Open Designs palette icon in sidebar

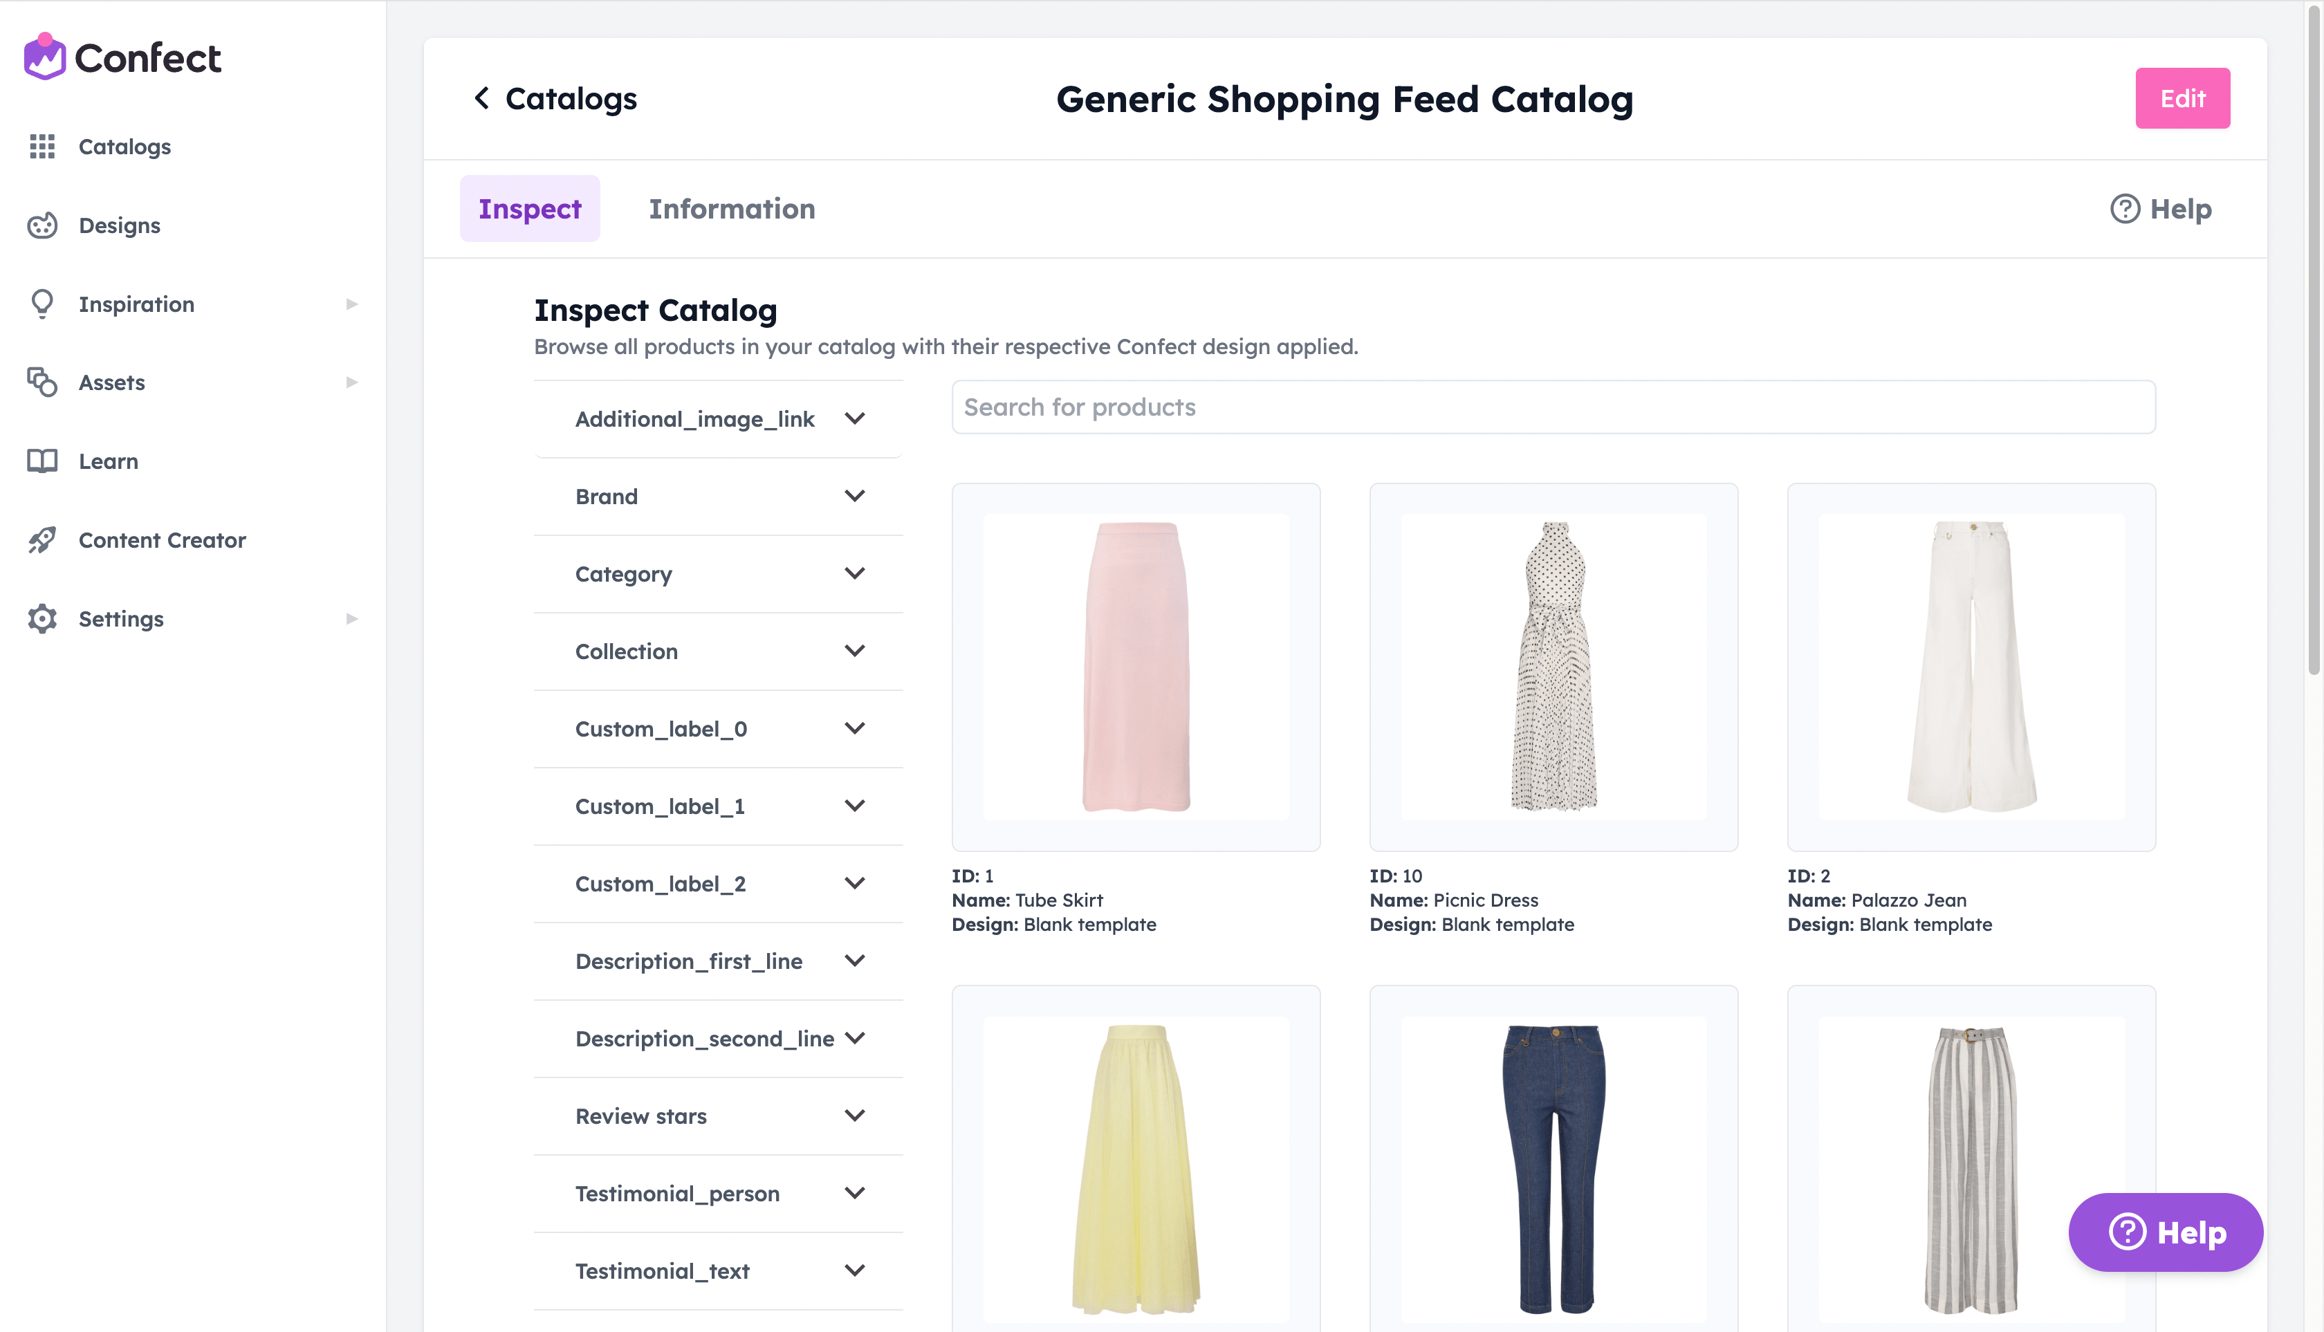(42, 225)
